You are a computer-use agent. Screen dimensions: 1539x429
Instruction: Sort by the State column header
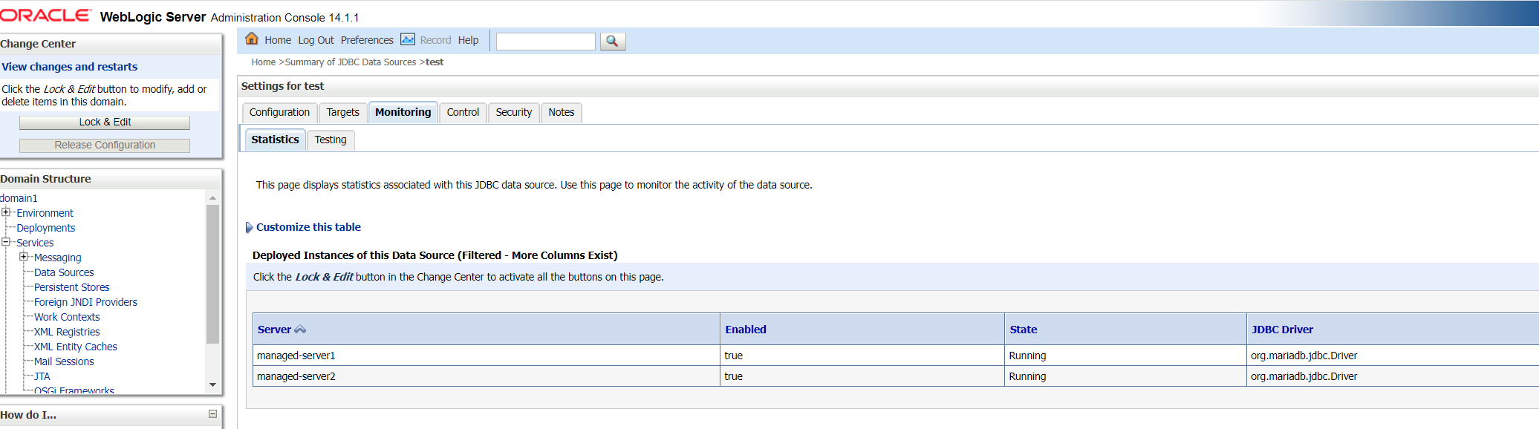coord(1023,330)
